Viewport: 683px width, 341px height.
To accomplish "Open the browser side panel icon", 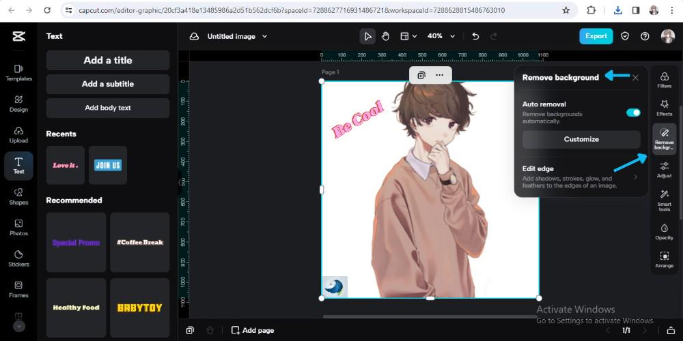I will (636, 10).
